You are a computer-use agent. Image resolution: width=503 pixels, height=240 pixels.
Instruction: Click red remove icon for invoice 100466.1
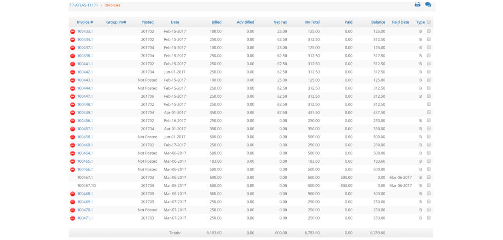pos(73,169)
